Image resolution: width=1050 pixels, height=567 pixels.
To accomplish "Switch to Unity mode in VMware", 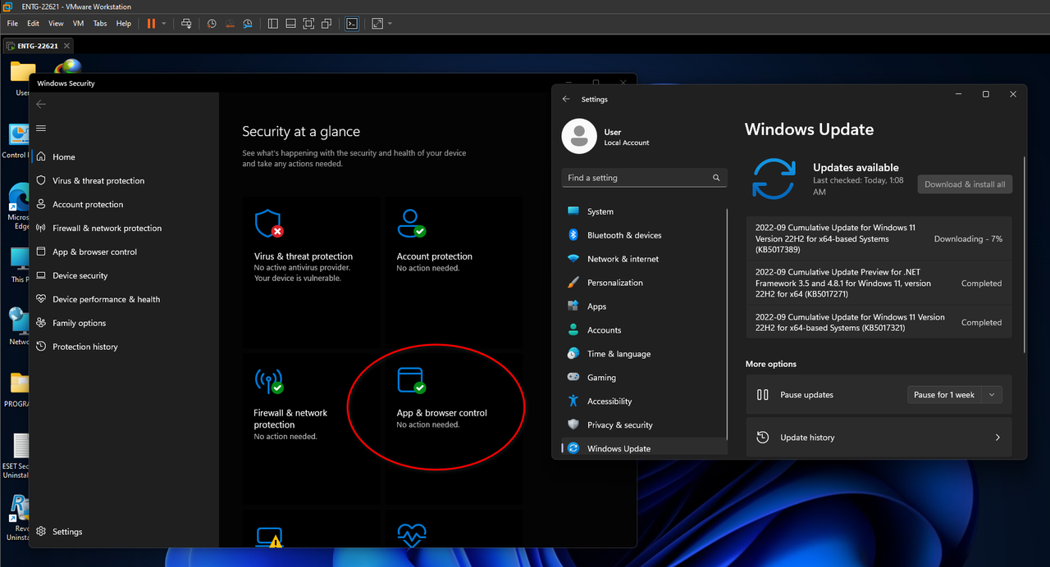I will (x=326, y=24).
